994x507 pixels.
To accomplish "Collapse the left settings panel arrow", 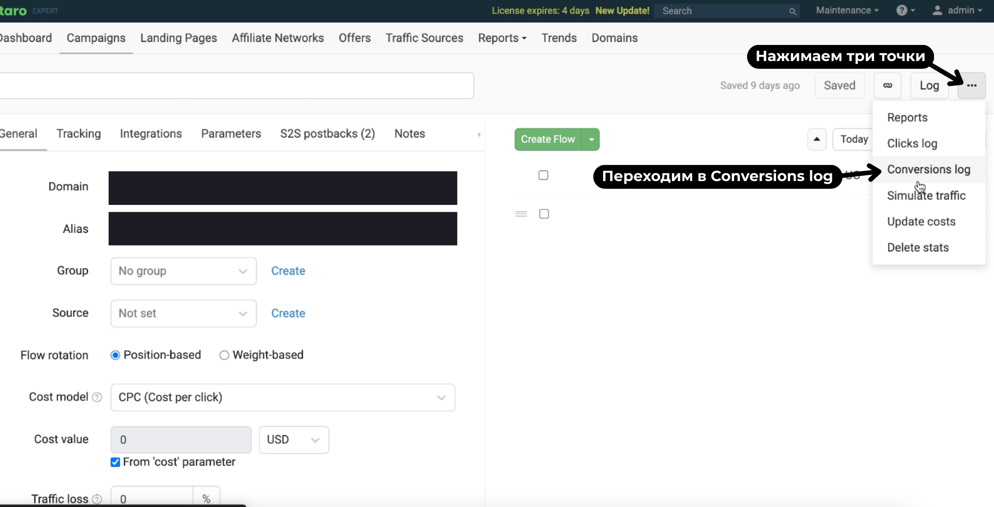I will 479,135.
